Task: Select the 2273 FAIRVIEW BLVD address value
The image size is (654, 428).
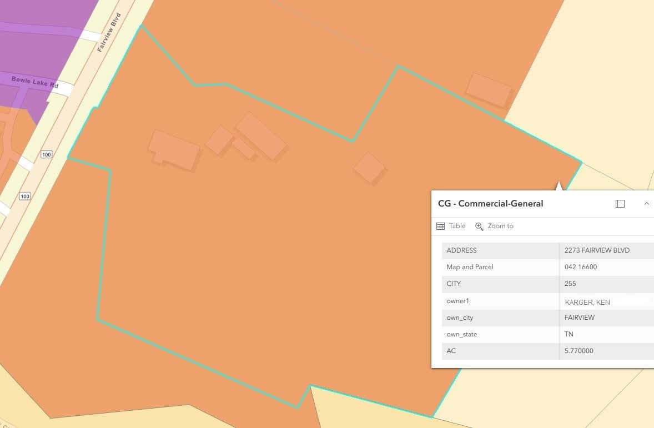Action: 597,250
